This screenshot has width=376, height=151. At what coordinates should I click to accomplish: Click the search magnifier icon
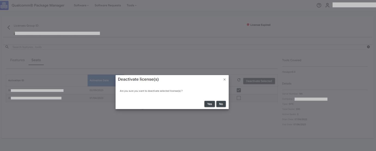[7, 47]
